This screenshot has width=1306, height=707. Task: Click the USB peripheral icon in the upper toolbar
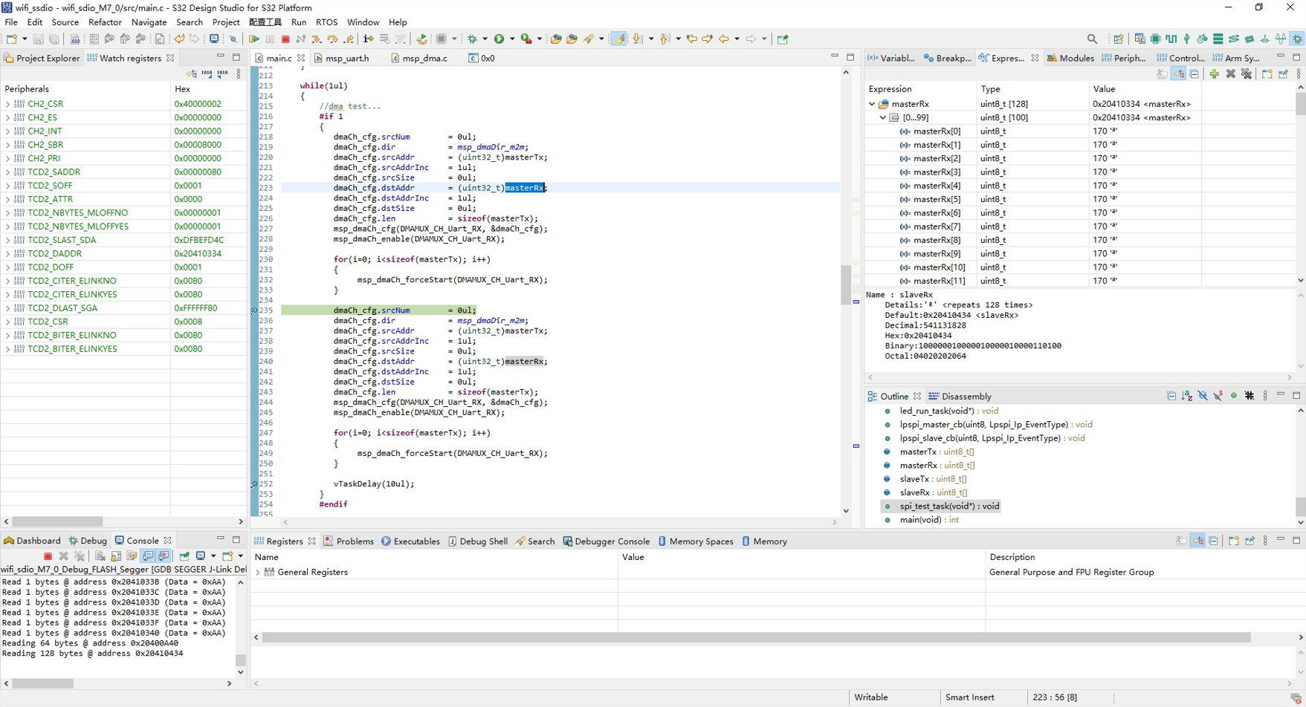pos(1186,39)
